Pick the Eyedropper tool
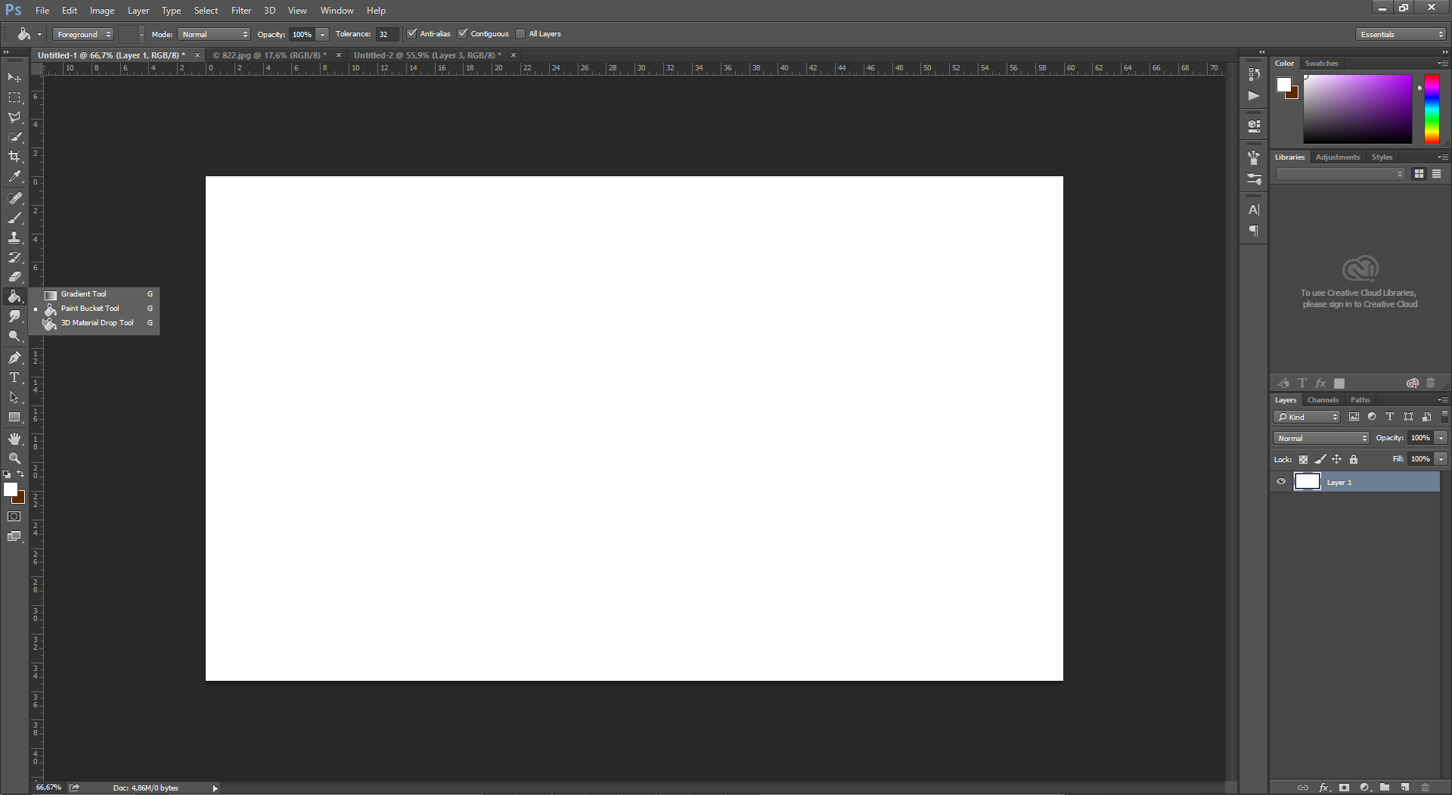The image size is (1452, 795). pyautogui.click(x=14, y=176)
